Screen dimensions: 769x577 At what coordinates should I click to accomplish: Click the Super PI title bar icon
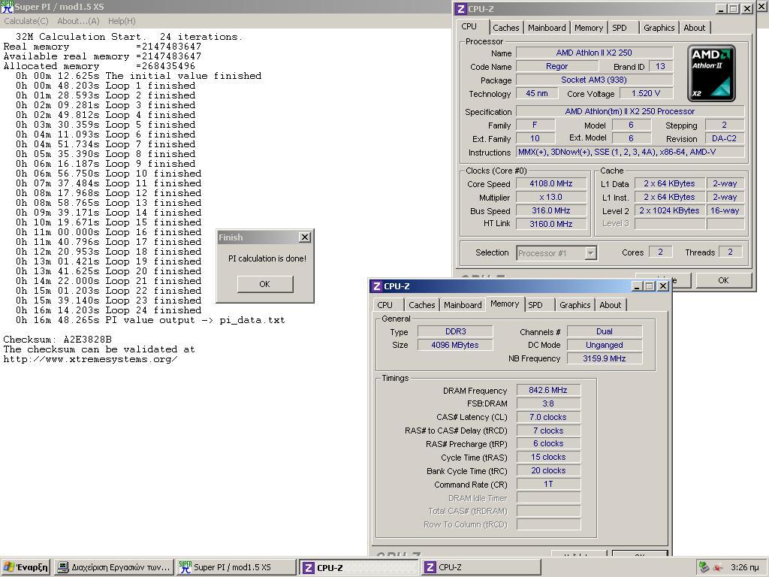[7, 7]
